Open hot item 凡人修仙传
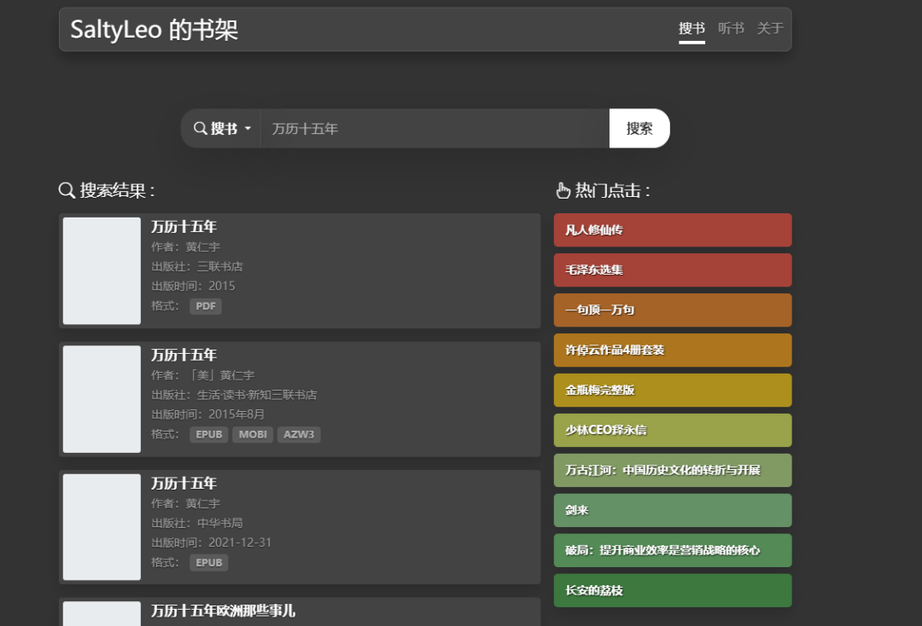The height and width of the screenshot is (626, 922). (x=672, y=230)
